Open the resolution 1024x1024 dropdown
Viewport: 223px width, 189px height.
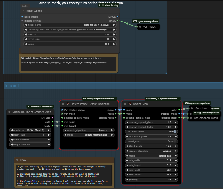pos(30,130)
